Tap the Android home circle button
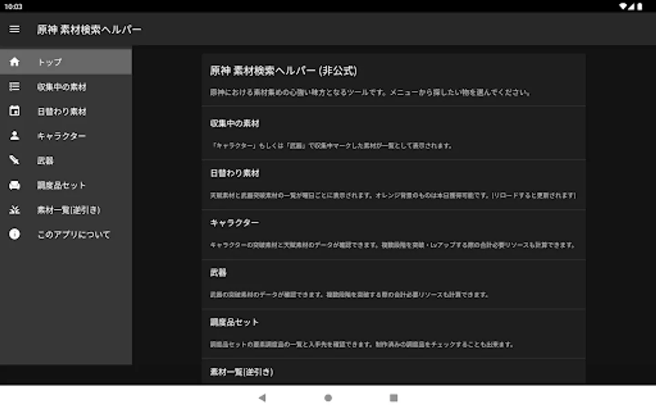This screenshot has width=656, height=410. point(328,398)
